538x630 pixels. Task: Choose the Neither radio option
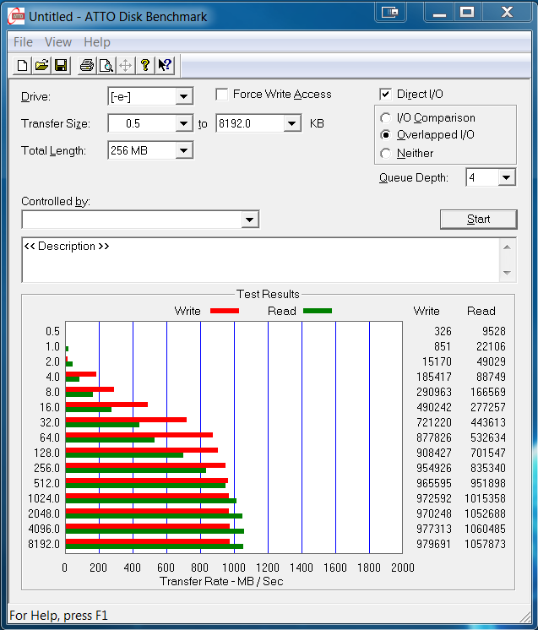pyautogui.click(x=386, y=154)
